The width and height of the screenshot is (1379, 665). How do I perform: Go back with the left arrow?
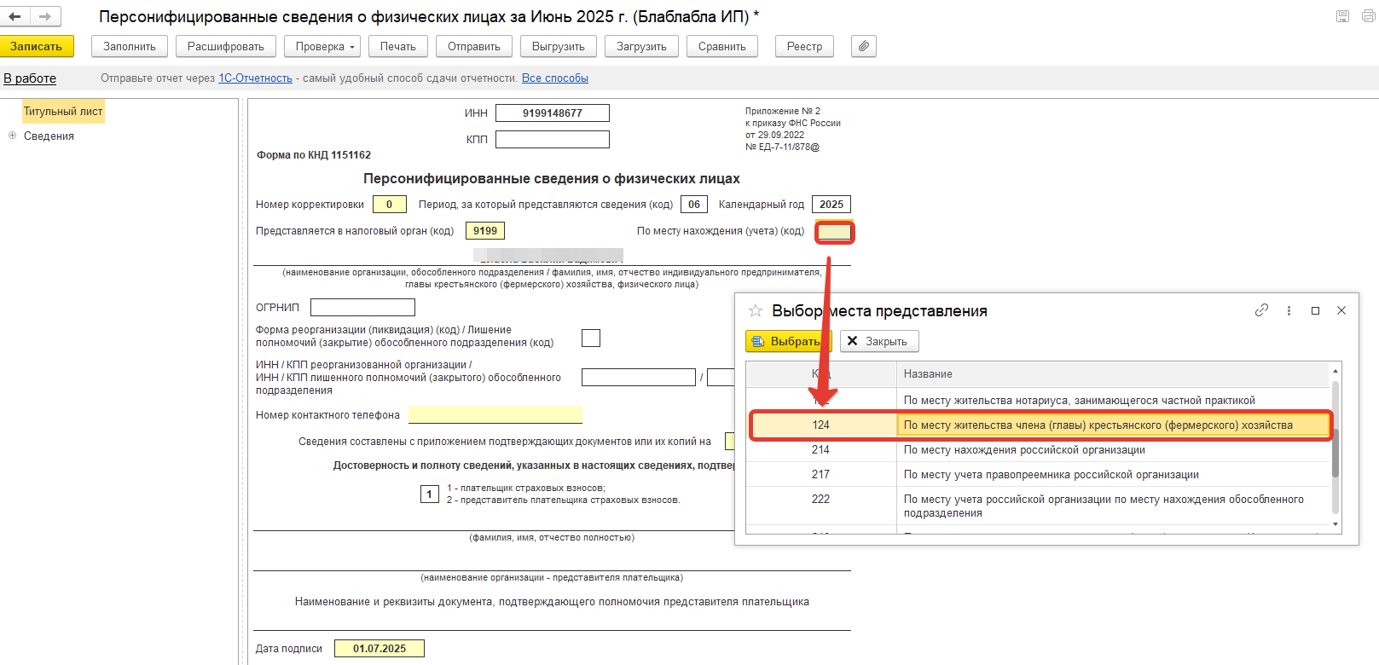click(x=14, y=16)
